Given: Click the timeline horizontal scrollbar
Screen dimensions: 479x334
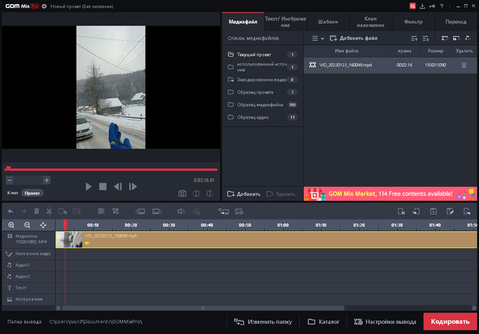Looking at the screenshot, I should 203,308.
